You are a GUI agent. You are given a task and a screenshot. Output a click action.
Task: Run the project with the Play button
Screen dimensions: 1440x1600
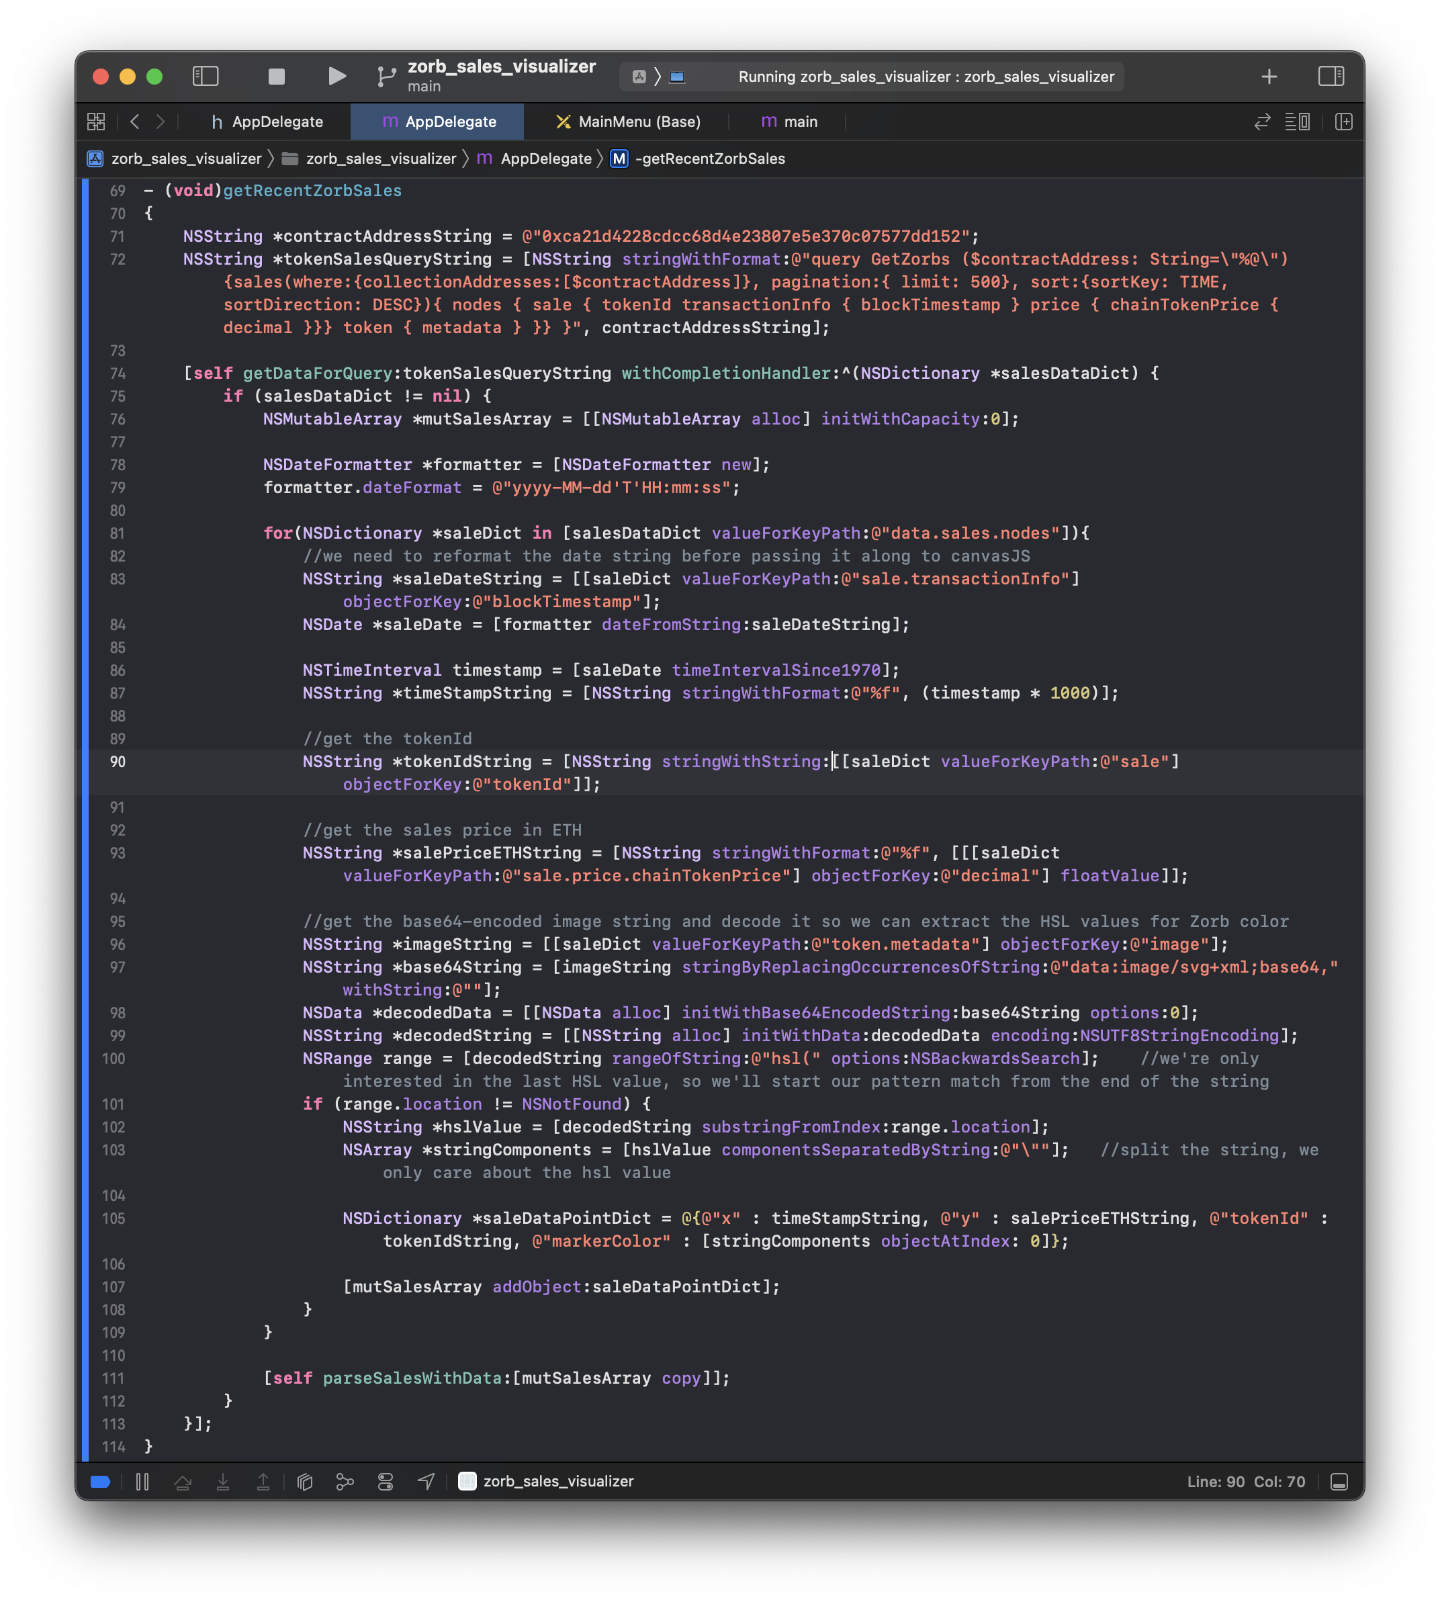(336, 76)
